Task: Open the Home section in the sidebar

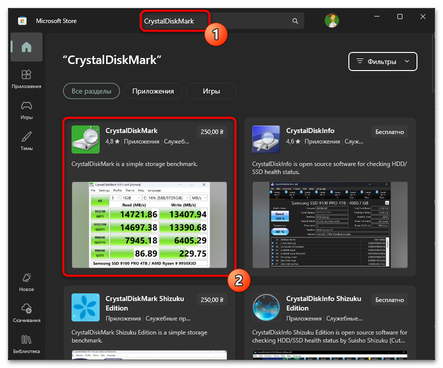Action: [26, 47]
